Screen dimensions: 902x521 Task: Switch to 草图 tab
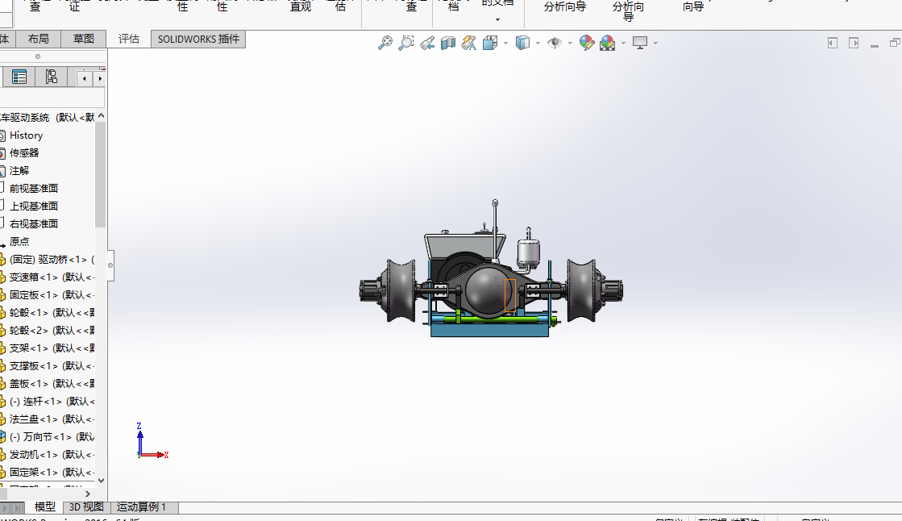coord(83,39)
